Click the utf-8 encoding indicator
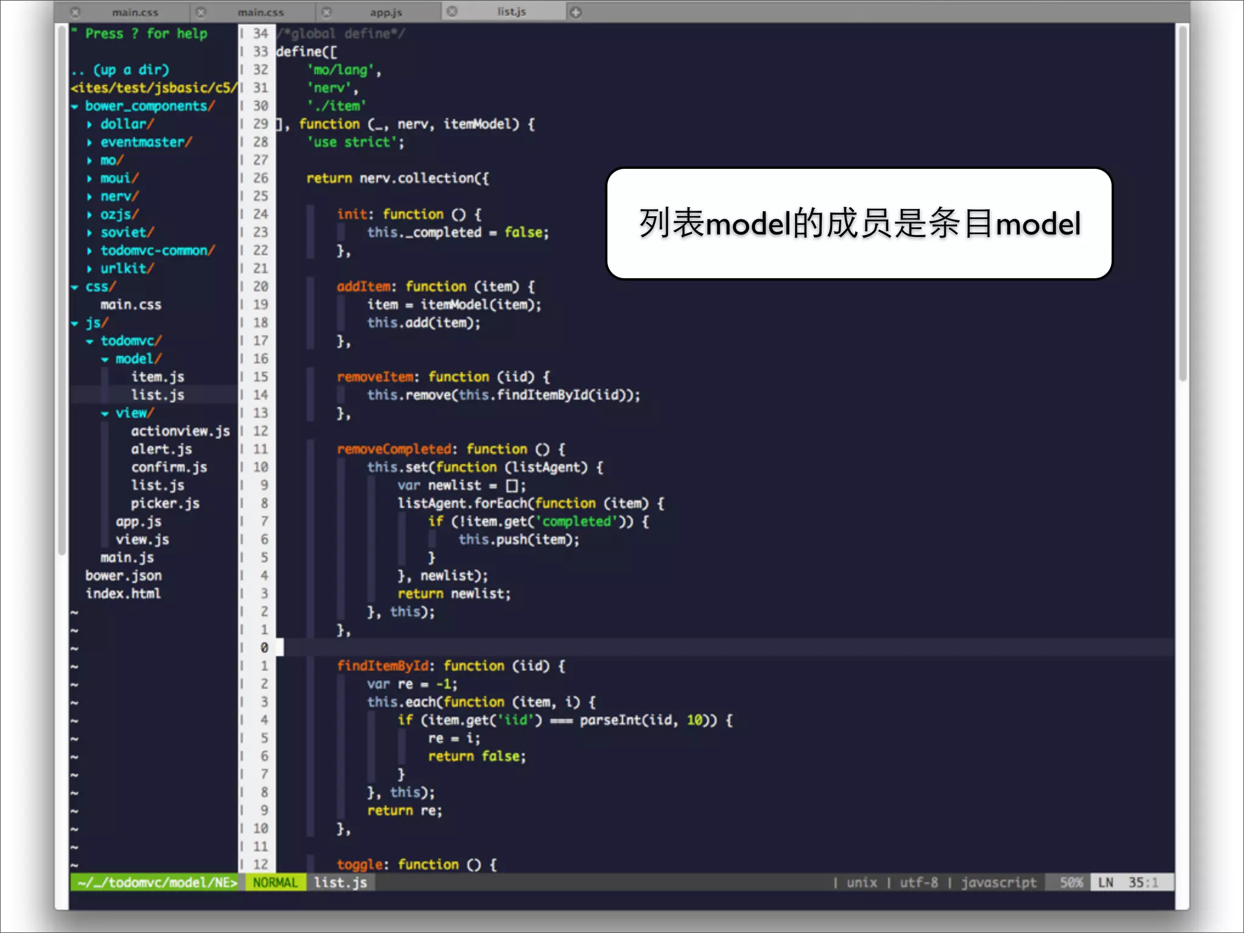The width and height of the screenshot is (1244, 933). [x=919, y=883]
